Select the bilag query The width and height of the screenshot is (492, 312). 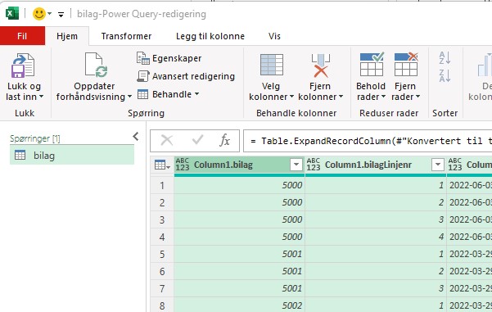72,156
